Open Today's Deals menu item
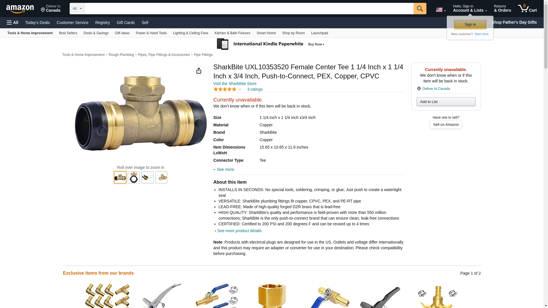Image resolution: width=548 pixels, height=308 pixels. (x=37, y=23)
